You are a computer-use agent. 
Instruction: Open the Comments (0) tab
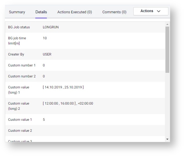point(114,12)
